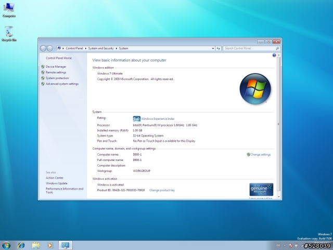The height and width of the screenshot is (250, 333).
Task: Click the Windows is activated text
Action: point(110,185)
